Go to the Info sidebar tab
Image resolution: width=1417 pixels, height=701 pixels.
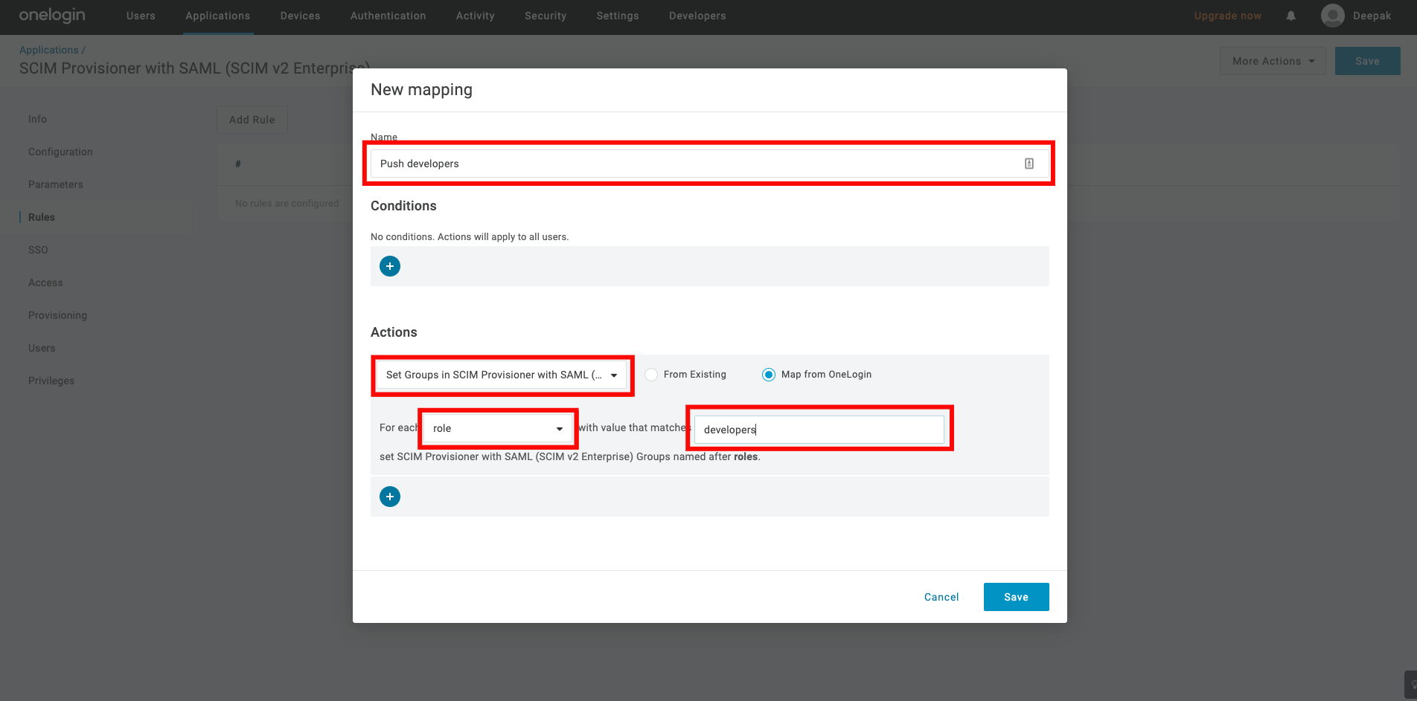coord(37,119)
